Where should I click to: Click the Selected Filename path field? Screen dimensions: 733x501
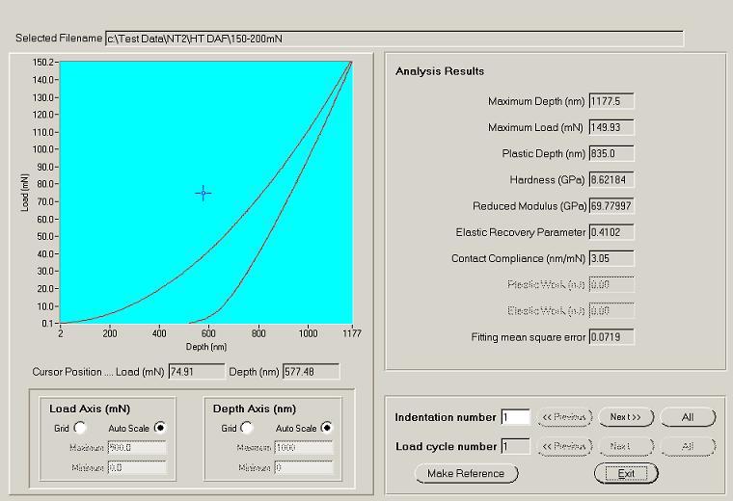tap(394, 39)
